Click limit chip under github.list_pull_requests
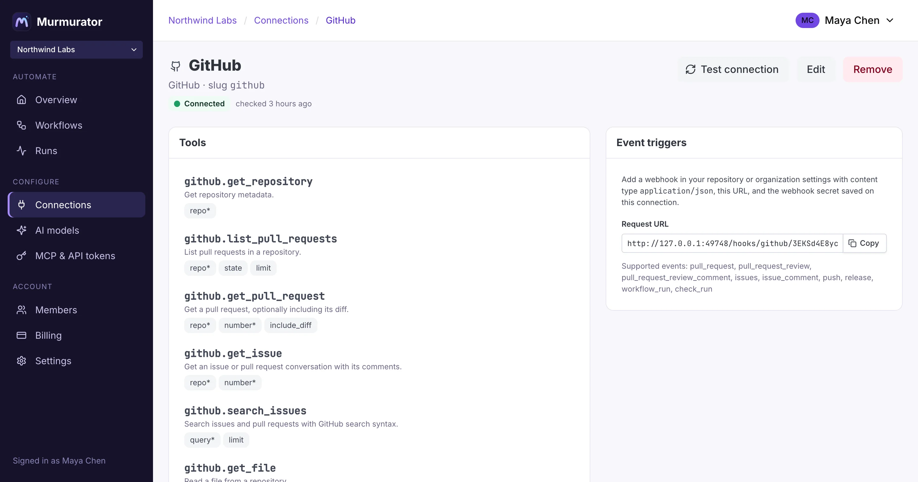The height and width of the screenshot is (482, 918). pos(263,268)
